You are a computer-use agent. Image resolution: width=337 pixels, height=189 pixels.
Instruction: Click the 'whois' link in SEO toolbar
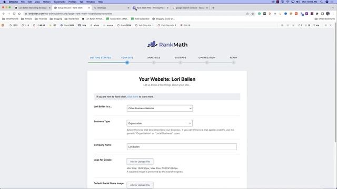tap(95, 25)
